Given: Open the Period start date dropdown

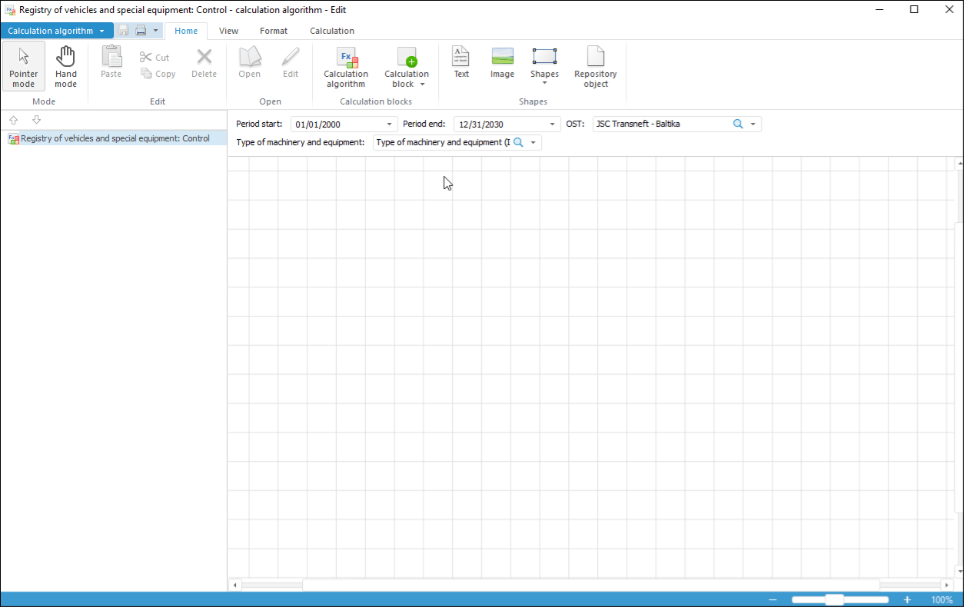Looking at the screenshot, I should [390, 124].
